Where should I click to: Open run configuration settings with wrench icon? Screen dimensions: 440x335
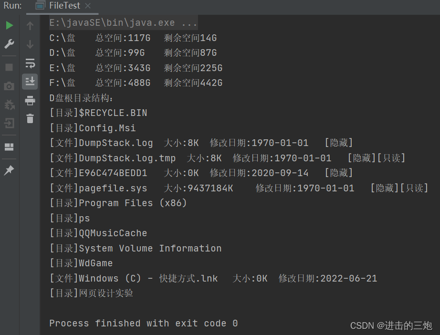point(10,43)
